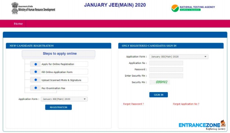The height and width of the screenshot is (133, 230).
Task: Open the Forgot Application No link
Action: coord(186,104)
